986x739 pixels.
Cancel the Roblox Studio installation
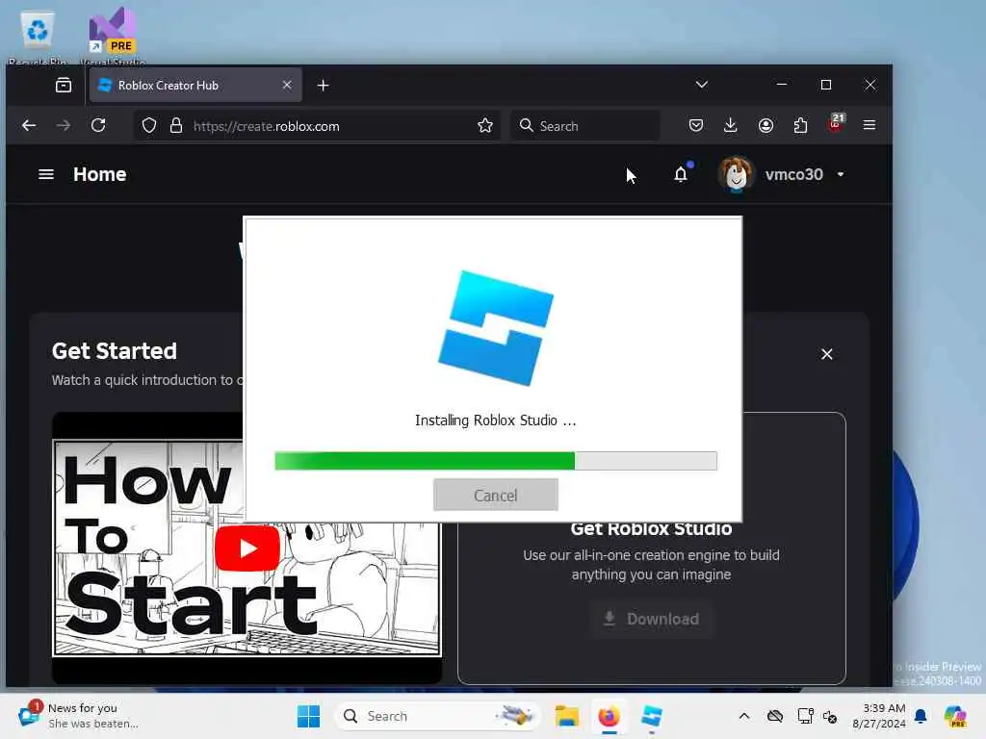point(496,496)
